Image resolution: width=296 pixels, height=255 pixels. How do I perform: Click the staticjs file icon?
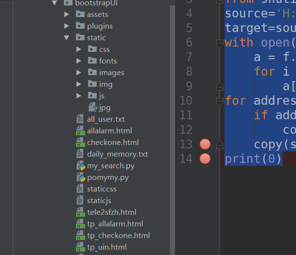pyautogui.click(x=80, y=200)
